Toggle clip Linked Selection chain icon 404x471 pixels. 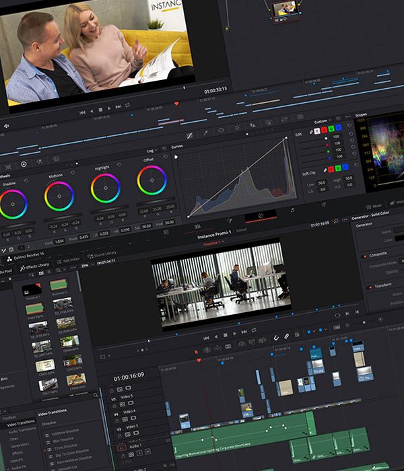(x=286, y=336)
